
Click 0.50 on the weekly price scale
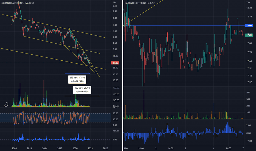pyautogui.click(x=115, y=12)
